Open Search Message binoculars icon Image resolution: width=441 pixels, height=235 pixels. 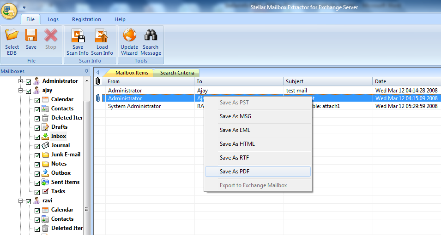point(151,35)
